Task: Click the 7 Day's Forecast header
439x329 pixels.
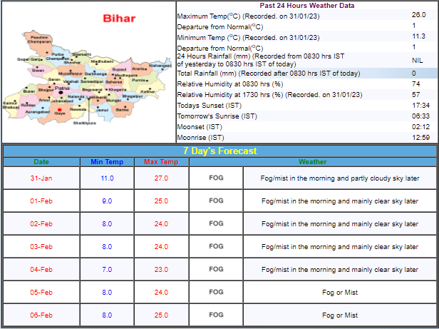Action: coord(219,151)
